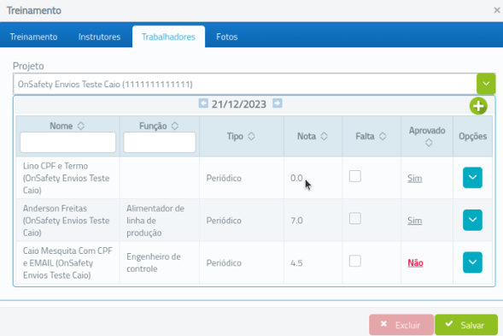The image size is (503, 336).
Task: Sort table by Nome column
Action: click(81, 126)
